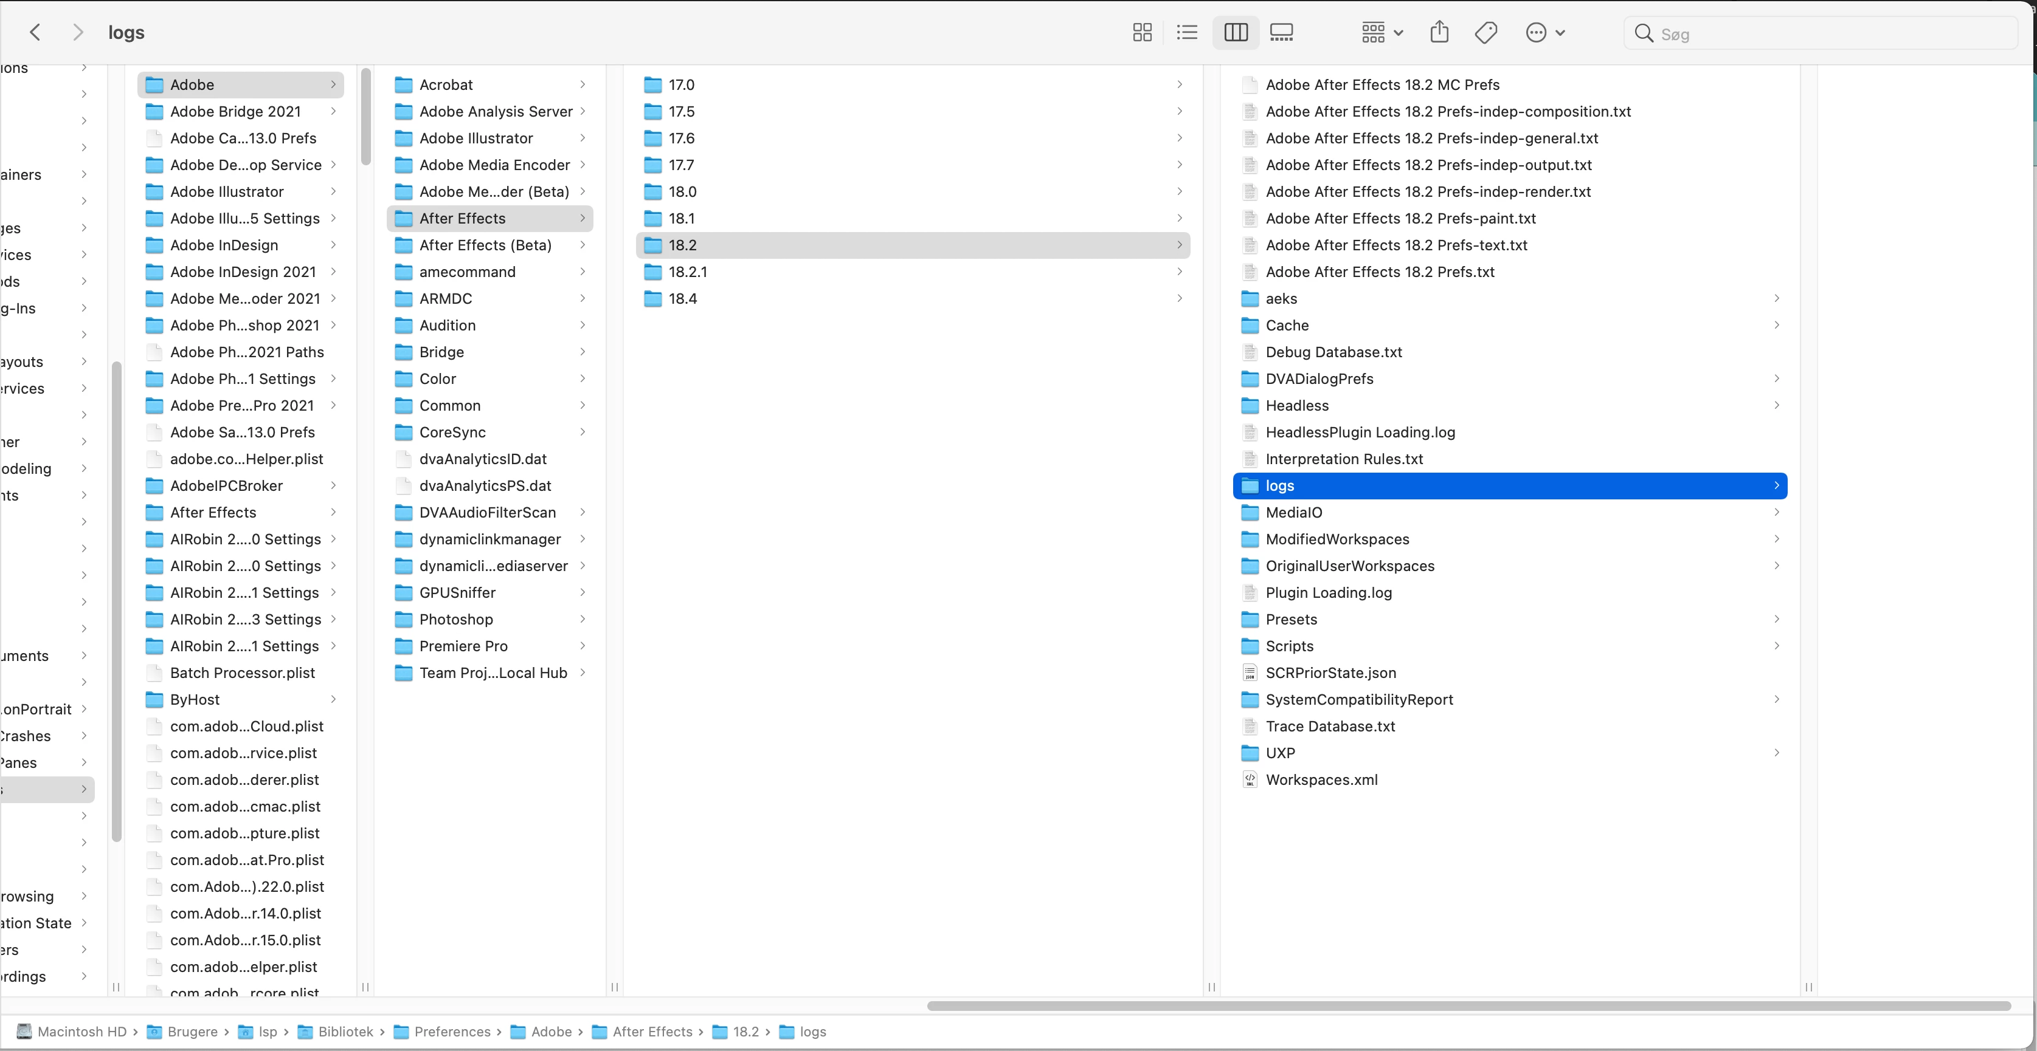
Task: Open the Premiere Pro folder
Action: 463,646
